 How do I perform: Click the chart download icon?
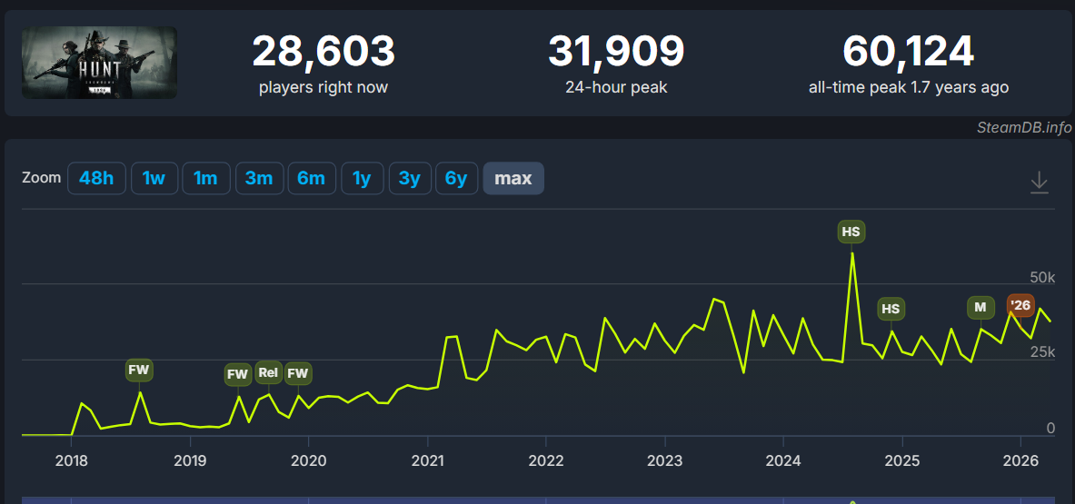click(1040, 183)
